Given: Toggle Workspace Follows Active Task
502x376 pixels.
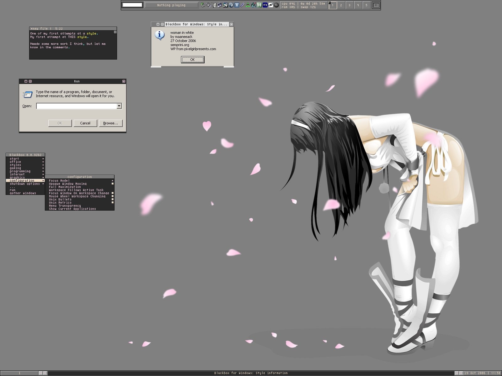Looking at the screenshot, I should (x=80, y=190).
